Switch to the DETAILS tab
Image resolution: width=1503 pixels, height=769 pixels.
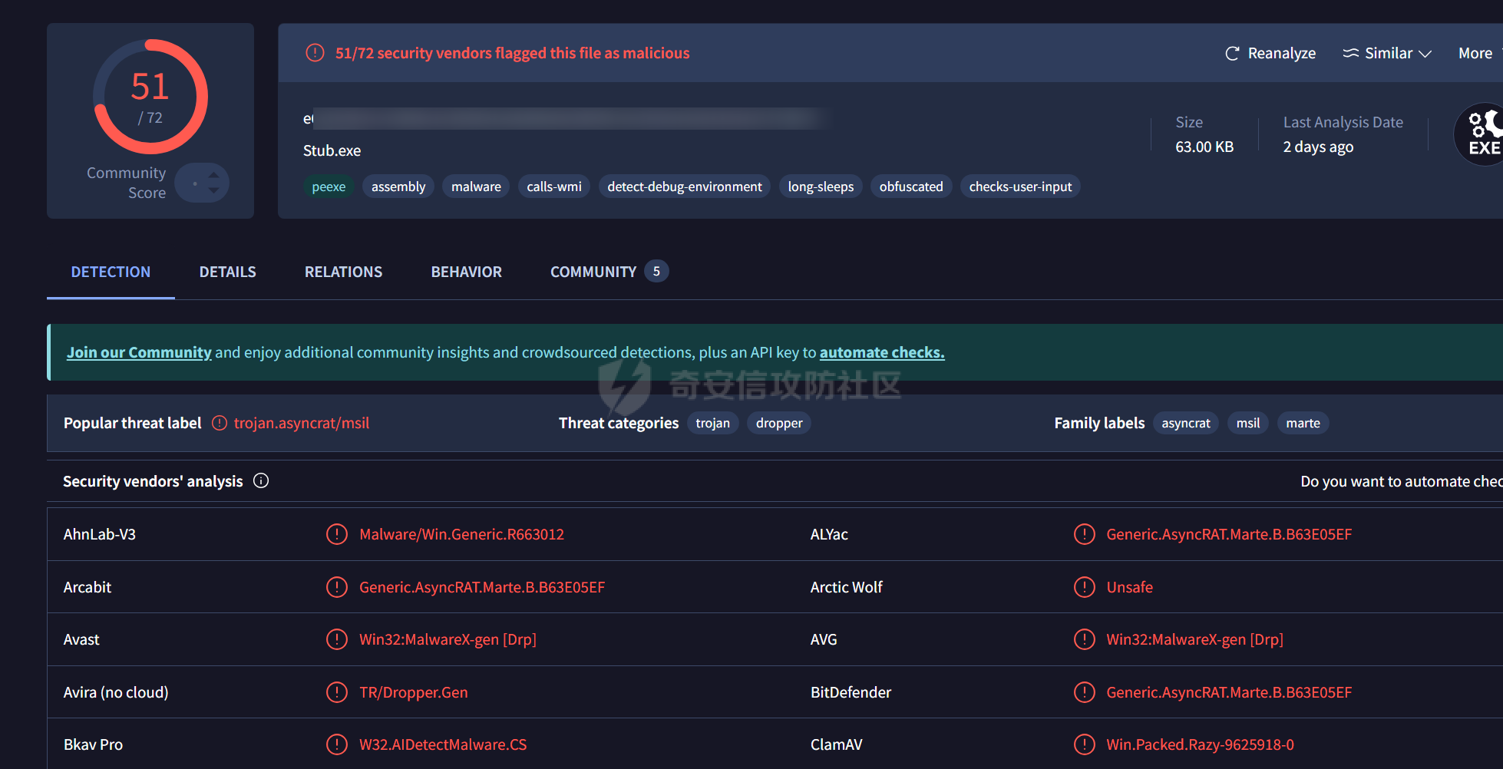(228, 272)
